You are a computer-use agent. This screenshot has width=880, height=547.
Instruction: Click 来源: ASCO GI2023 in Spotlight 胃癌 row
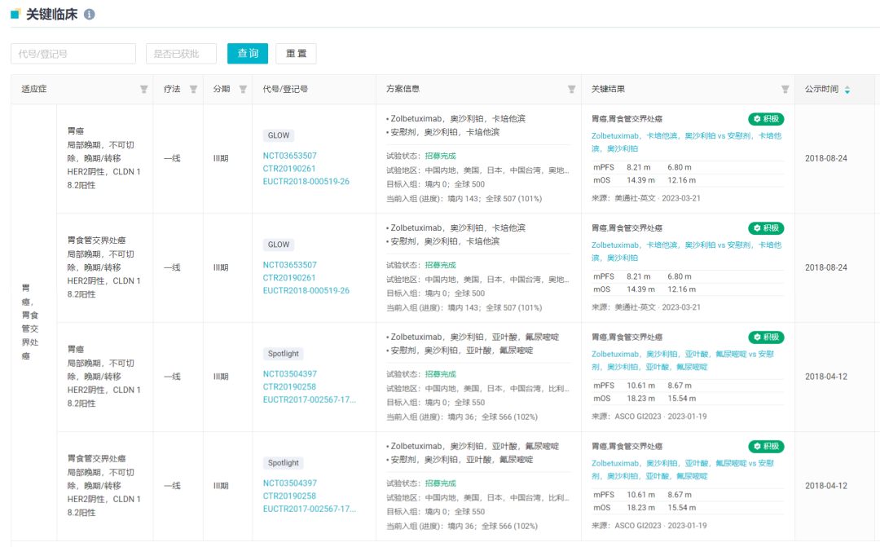click(x=649, y=416)
